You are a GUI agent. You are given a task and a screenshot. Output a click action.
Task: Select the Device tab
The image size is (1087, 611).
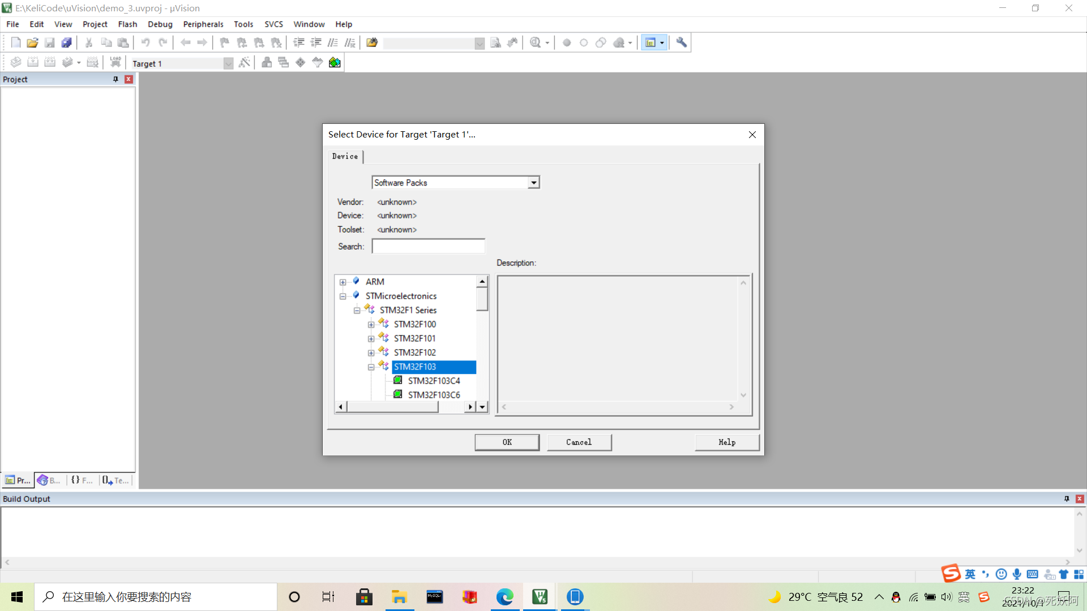click(345, 156)
